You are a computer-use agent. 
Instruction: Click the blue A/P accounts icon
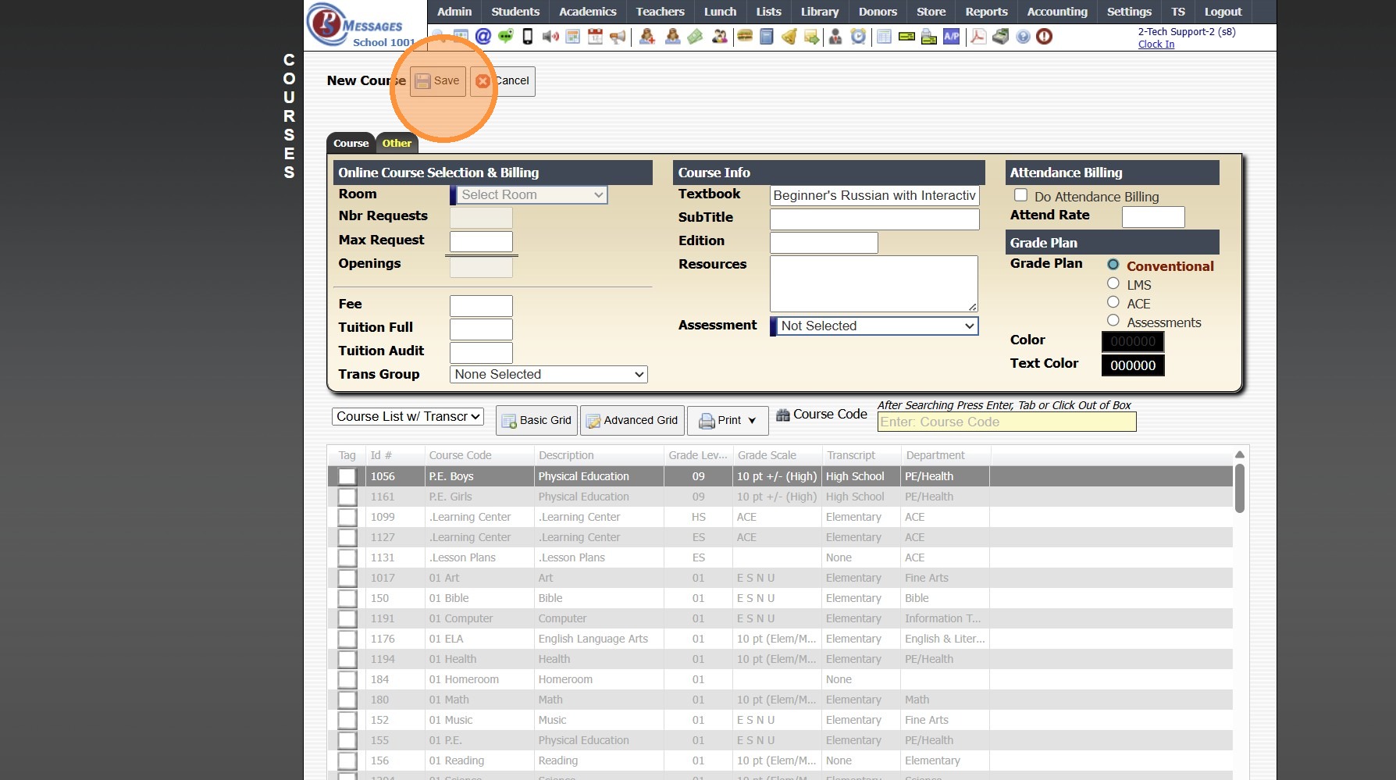951,36
